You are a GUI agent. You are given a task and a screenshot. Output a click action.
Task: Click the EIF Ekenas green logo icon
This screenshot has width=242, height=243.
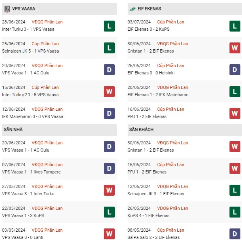click(x=133, y=9)
